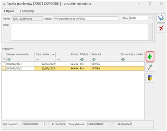The width and height of the screenshot is (167, 131).
Task: Open selected transfer with magnifier icon
Action: (150, 67)
